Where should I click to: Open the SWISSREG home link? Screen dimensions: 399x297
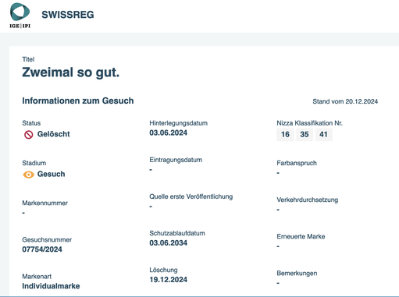pos(68,15)
